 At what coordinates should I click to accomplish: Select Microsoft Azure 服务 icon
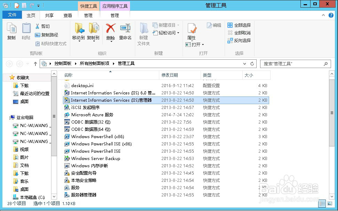67,115
